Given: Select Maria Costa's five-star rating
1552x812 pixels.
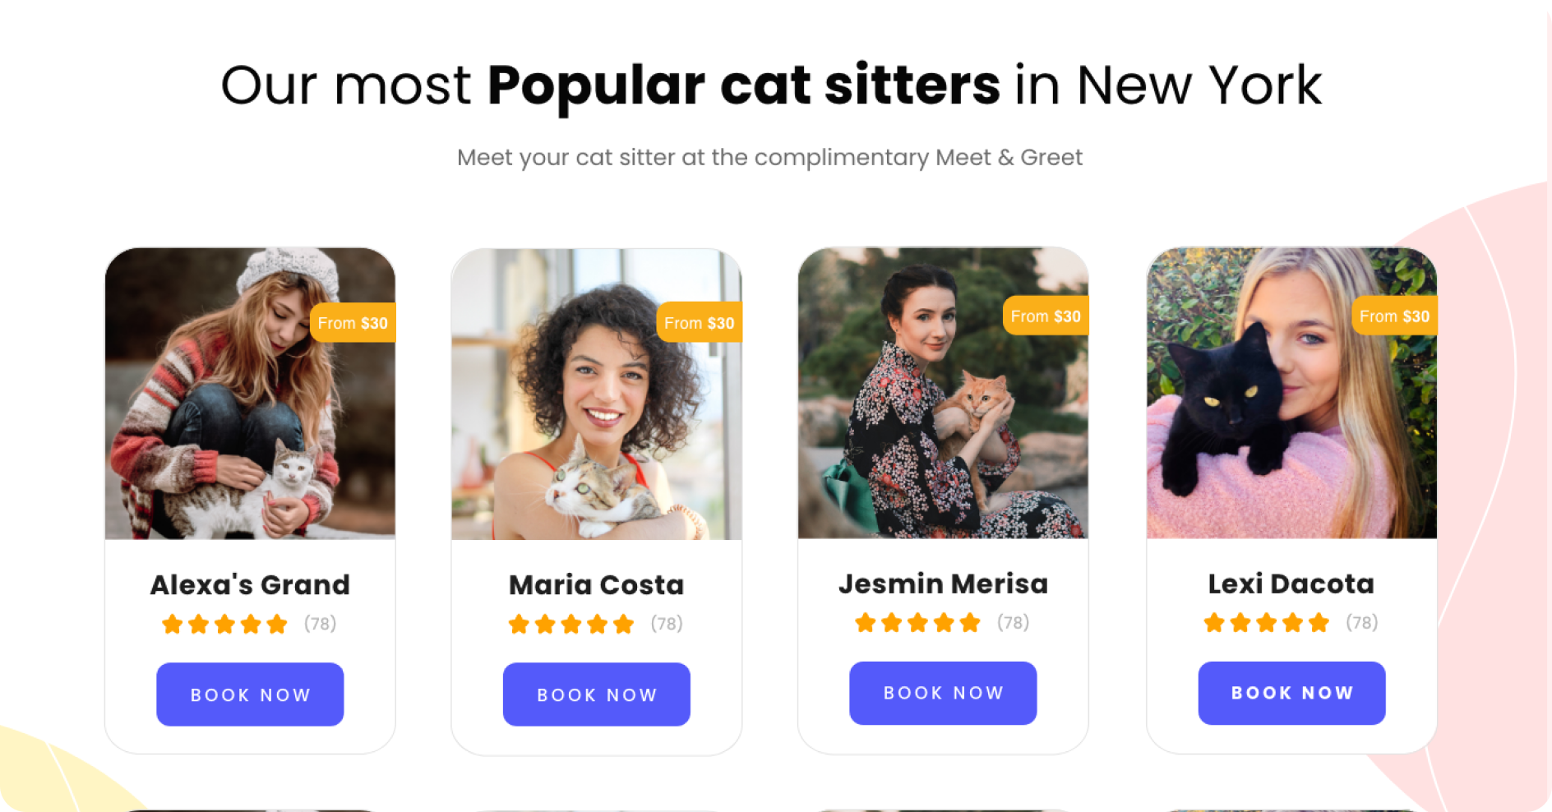Looking at the screenshot, I should click(571, 624).
